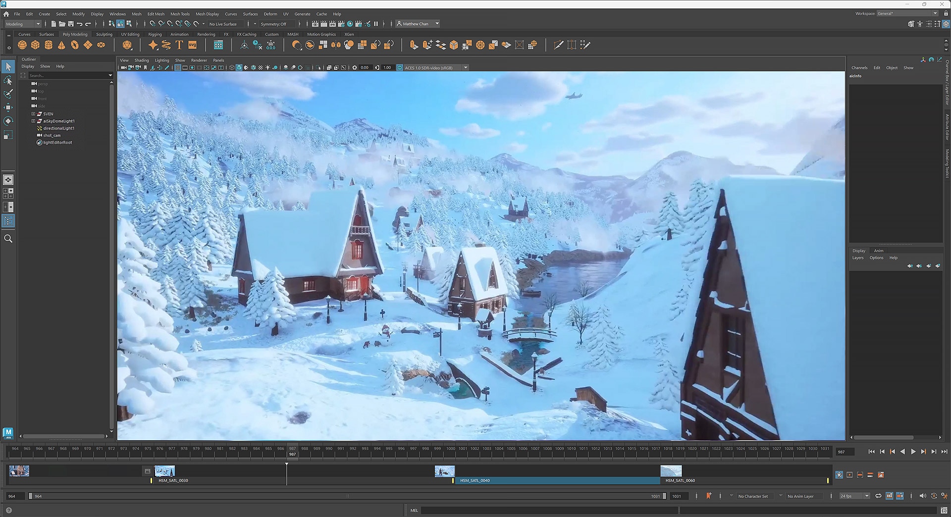Expand the SVEN node in Outliner
Viewport: 951px width, 517px height.
pyautogui.click(x=33, y=114)
